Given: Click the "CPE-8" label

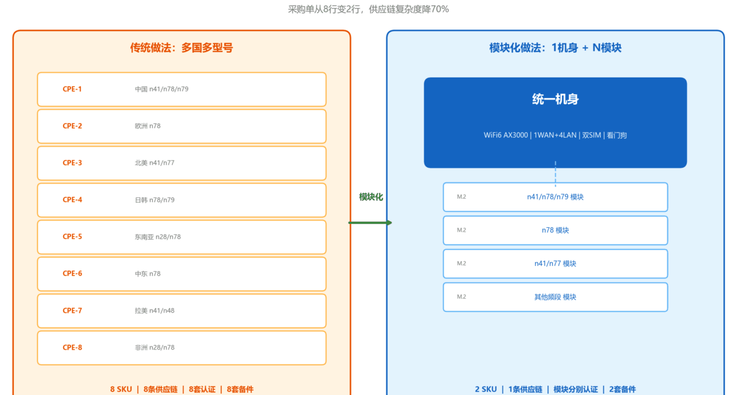Looking at the screenshot, I should (x=72, y=348).
